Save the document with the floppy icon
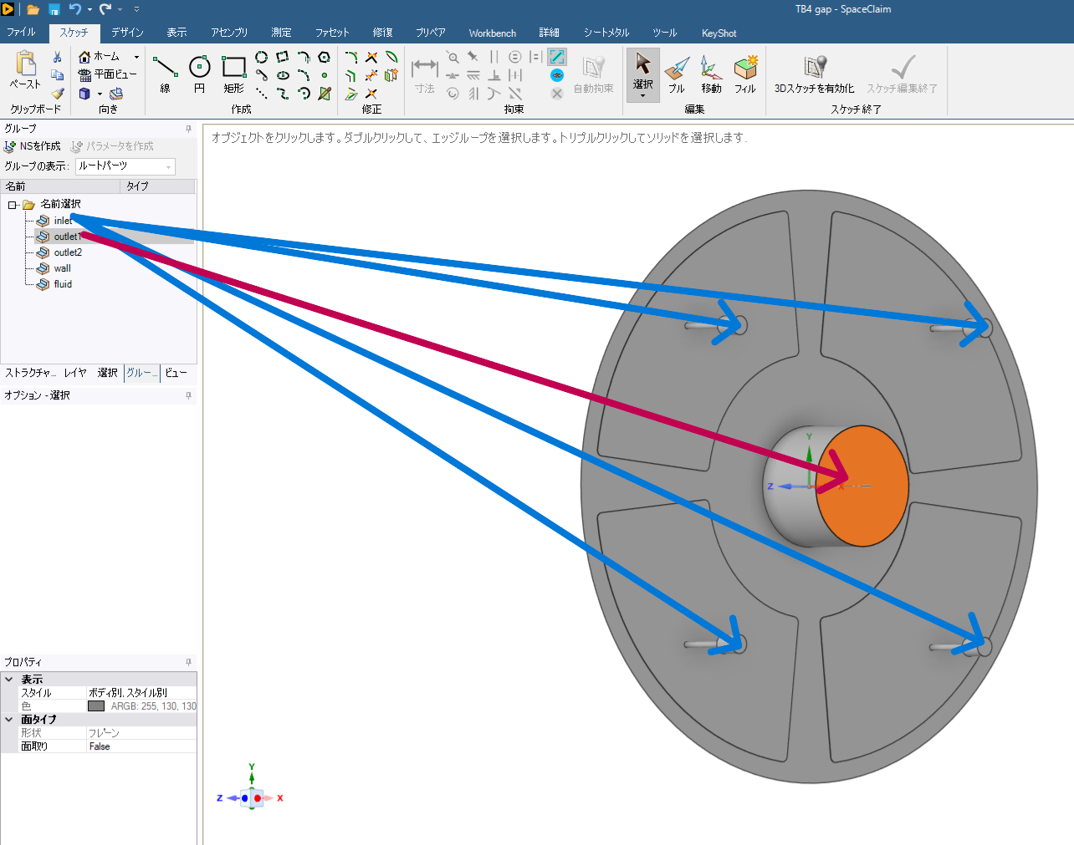The height and width of the screenshot is (845, 1074). point(54,9)
